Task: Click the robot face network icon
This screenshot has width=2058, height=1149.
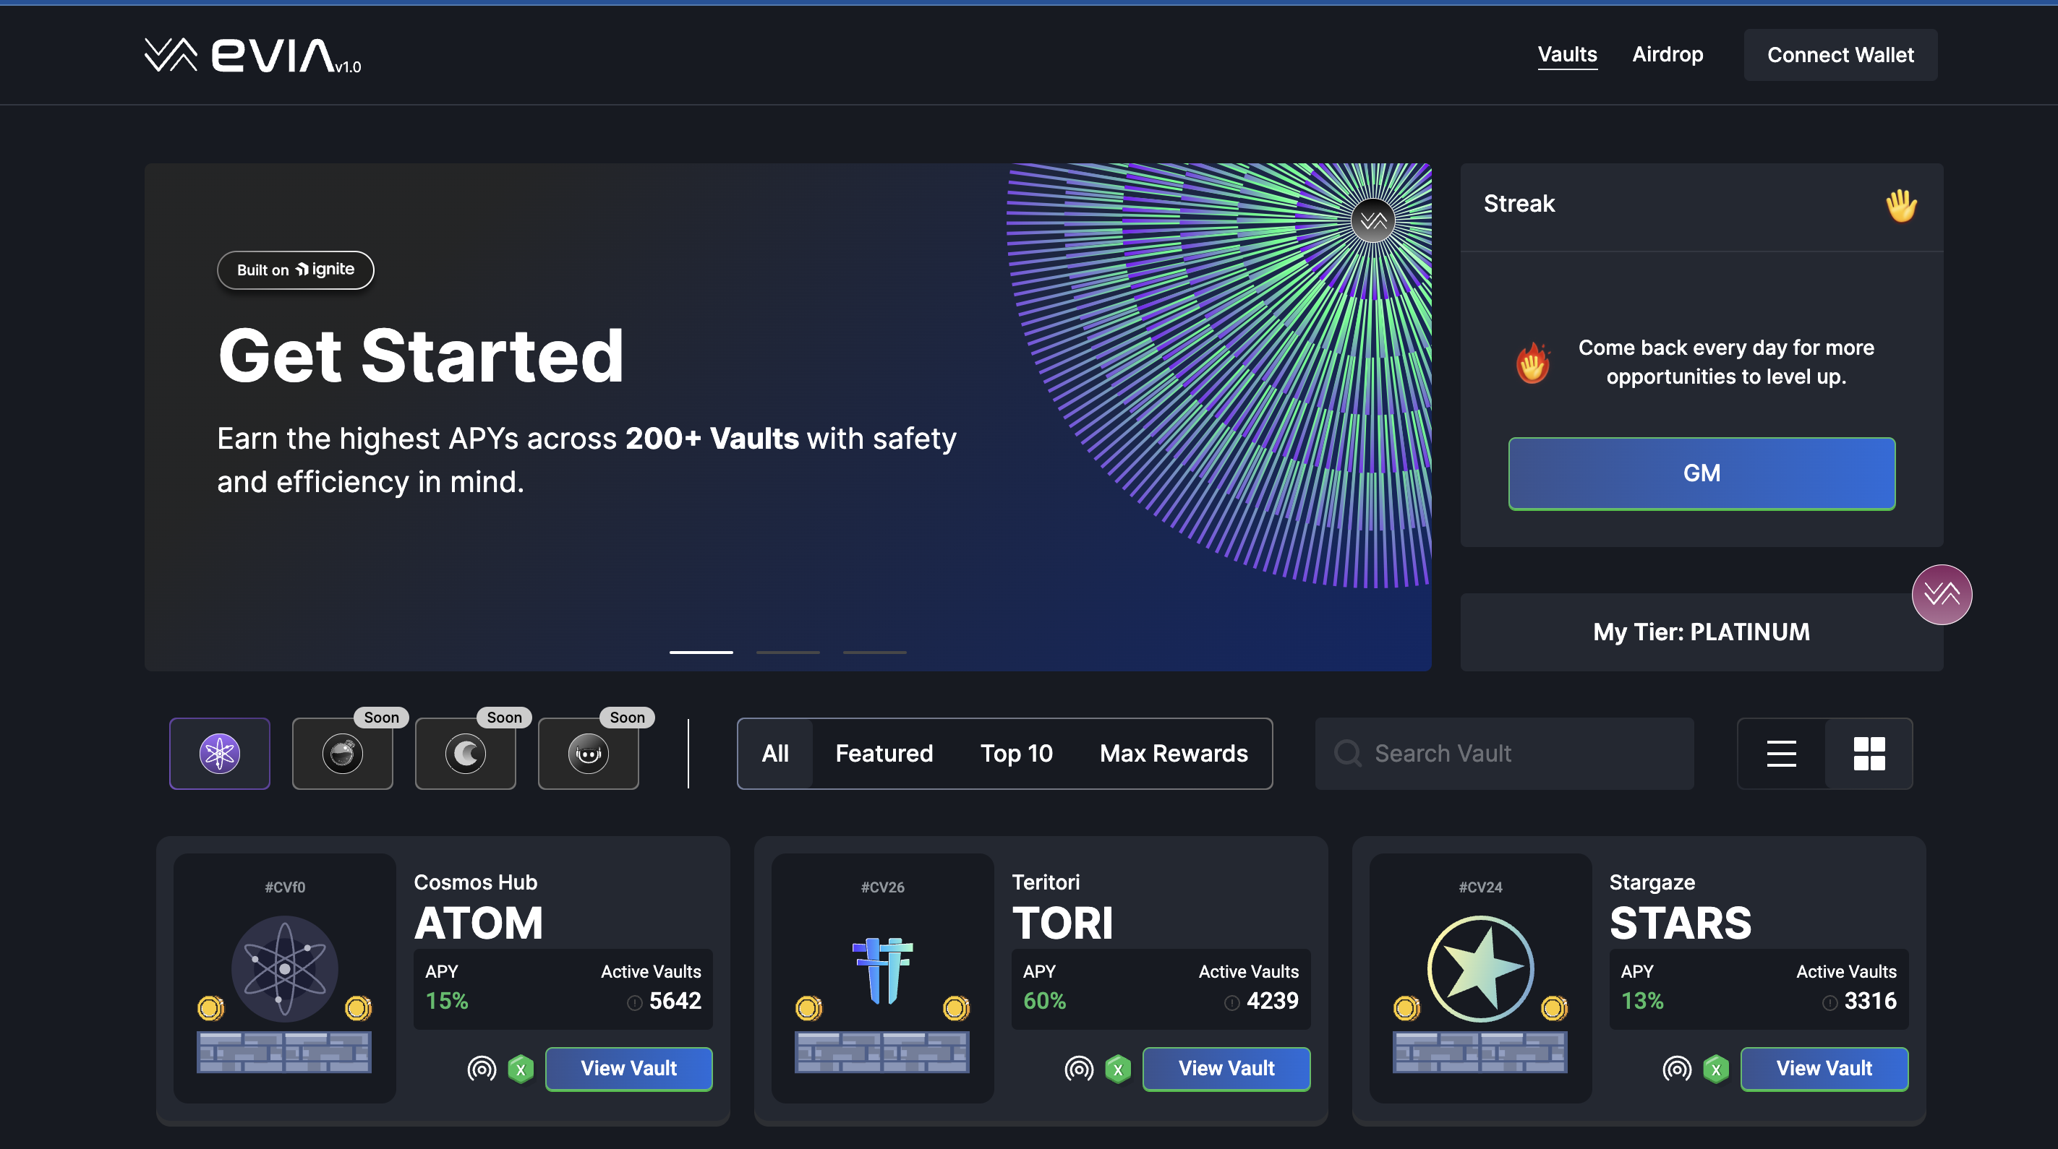Action: pos(589,753)
